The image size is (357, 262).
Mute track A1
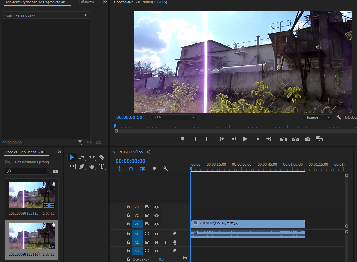click(x=157, y=234)
